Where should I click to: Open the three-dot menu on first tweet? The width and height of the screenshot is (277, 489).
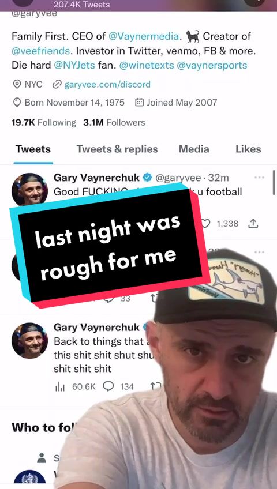click(259, 178)
